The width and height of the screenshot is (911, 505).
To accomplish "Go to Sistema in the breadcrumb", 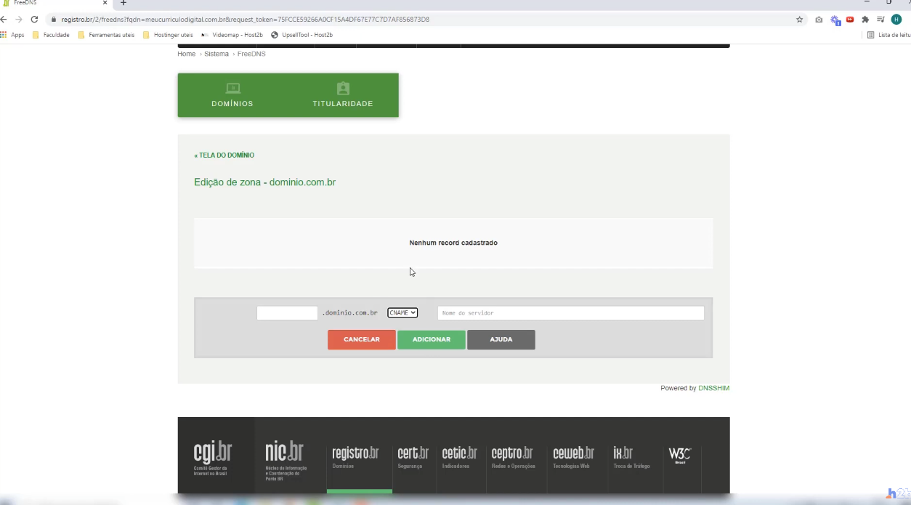I will (216, 54).
